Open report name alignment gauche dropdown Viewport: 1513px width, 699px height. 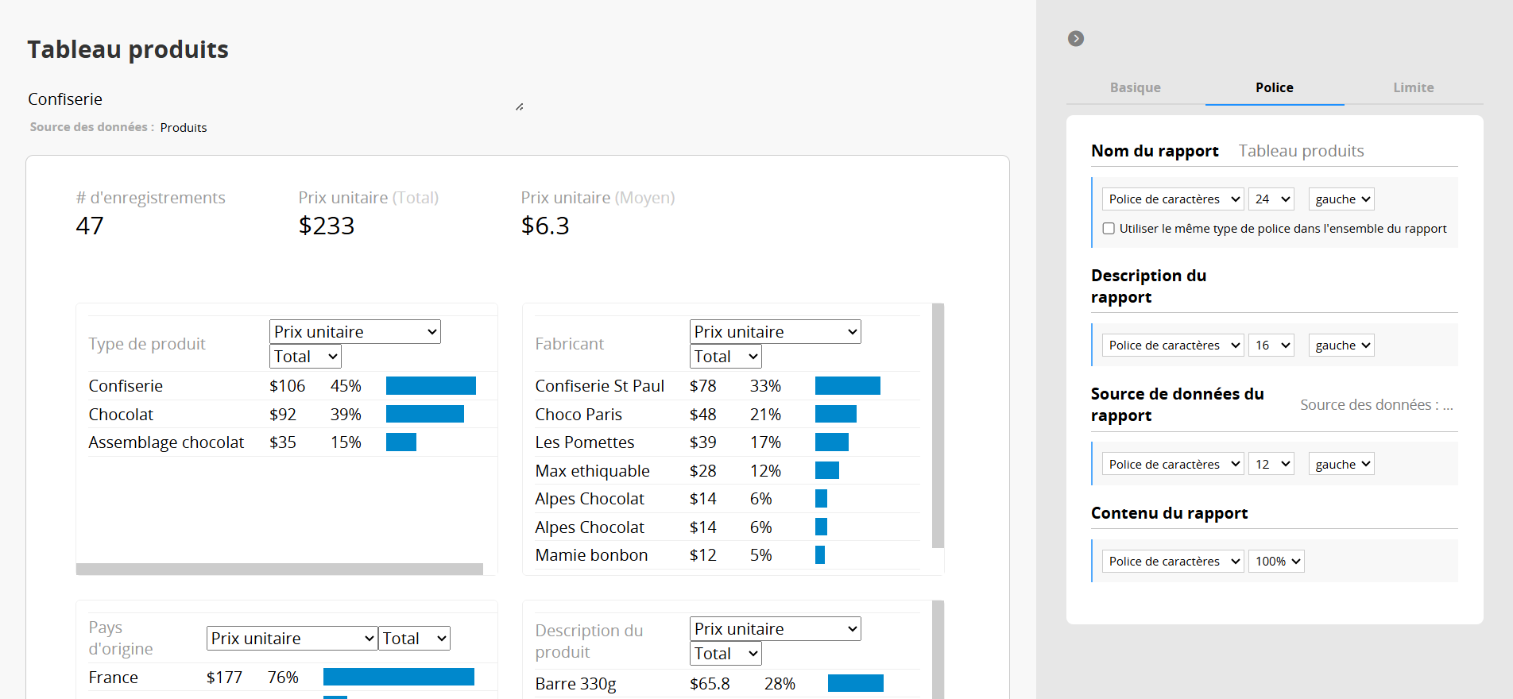[x=1341, y=199]
